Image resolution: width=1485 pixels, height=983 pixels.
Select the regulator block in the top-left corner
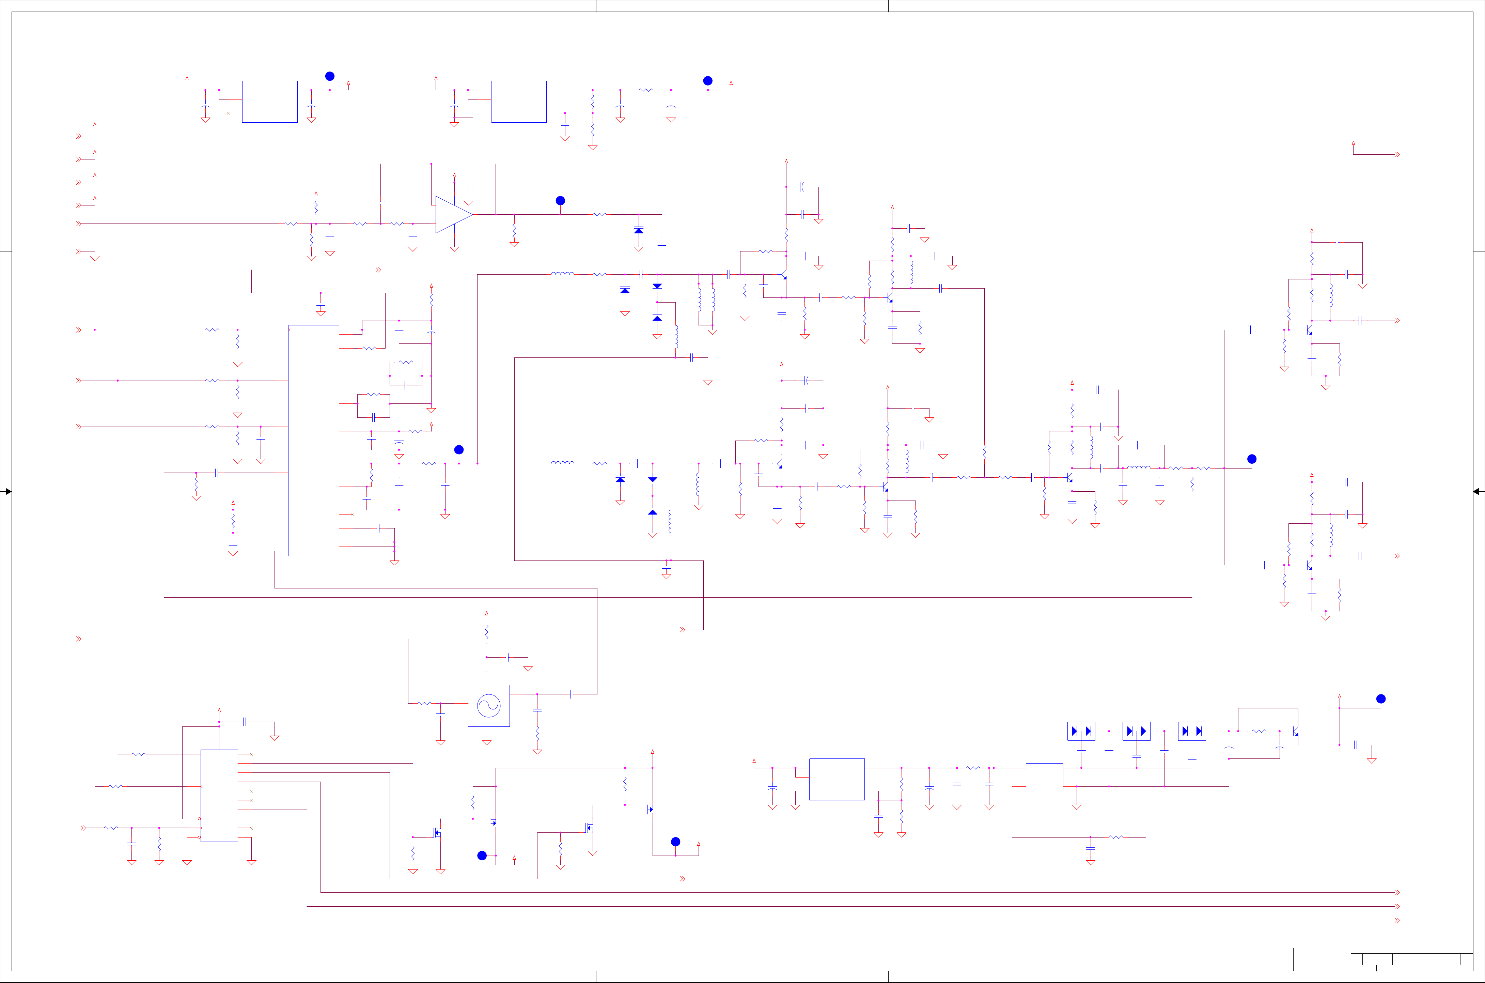pos(269,102)
